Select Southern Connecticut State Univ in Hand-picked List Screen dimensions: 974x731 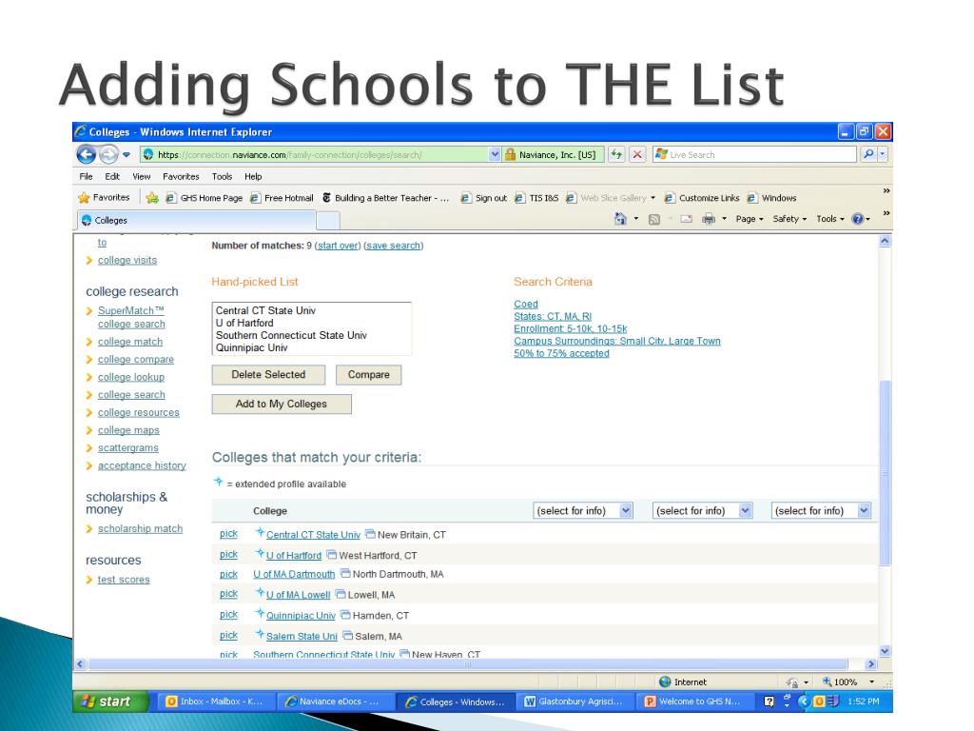pos(291,335)
